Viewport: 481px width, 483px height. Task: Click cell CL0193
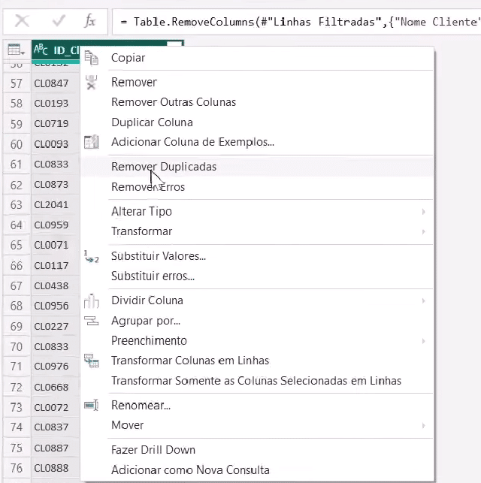(x=51, y=104)
